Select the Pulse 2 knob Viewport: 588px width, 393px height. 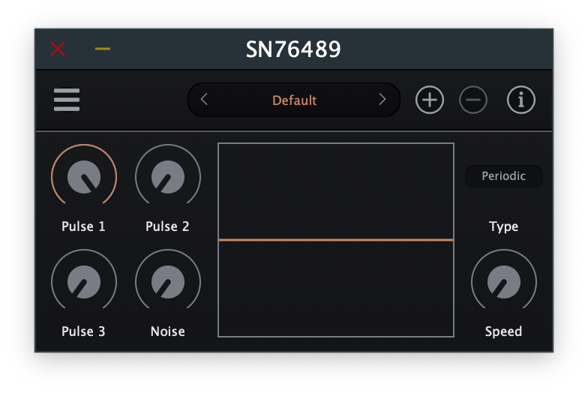168,177
